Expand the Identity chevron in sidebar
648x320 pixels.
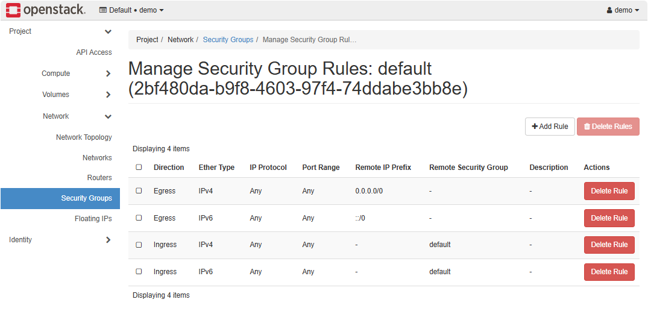point(108,240)
